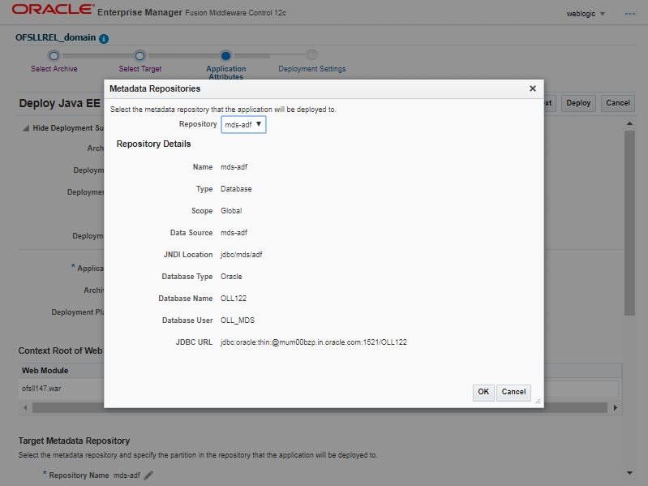
Task: Click the Scope value Global
Action: coord(231,211)
